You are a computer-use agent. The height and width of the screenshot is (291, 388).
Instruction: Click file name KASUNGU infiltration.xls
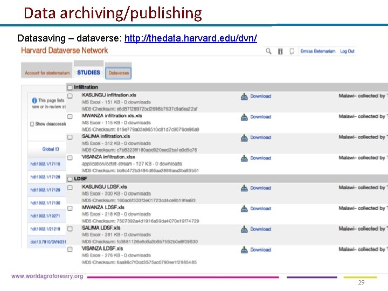pyautogui.click(x=109, y=95)
